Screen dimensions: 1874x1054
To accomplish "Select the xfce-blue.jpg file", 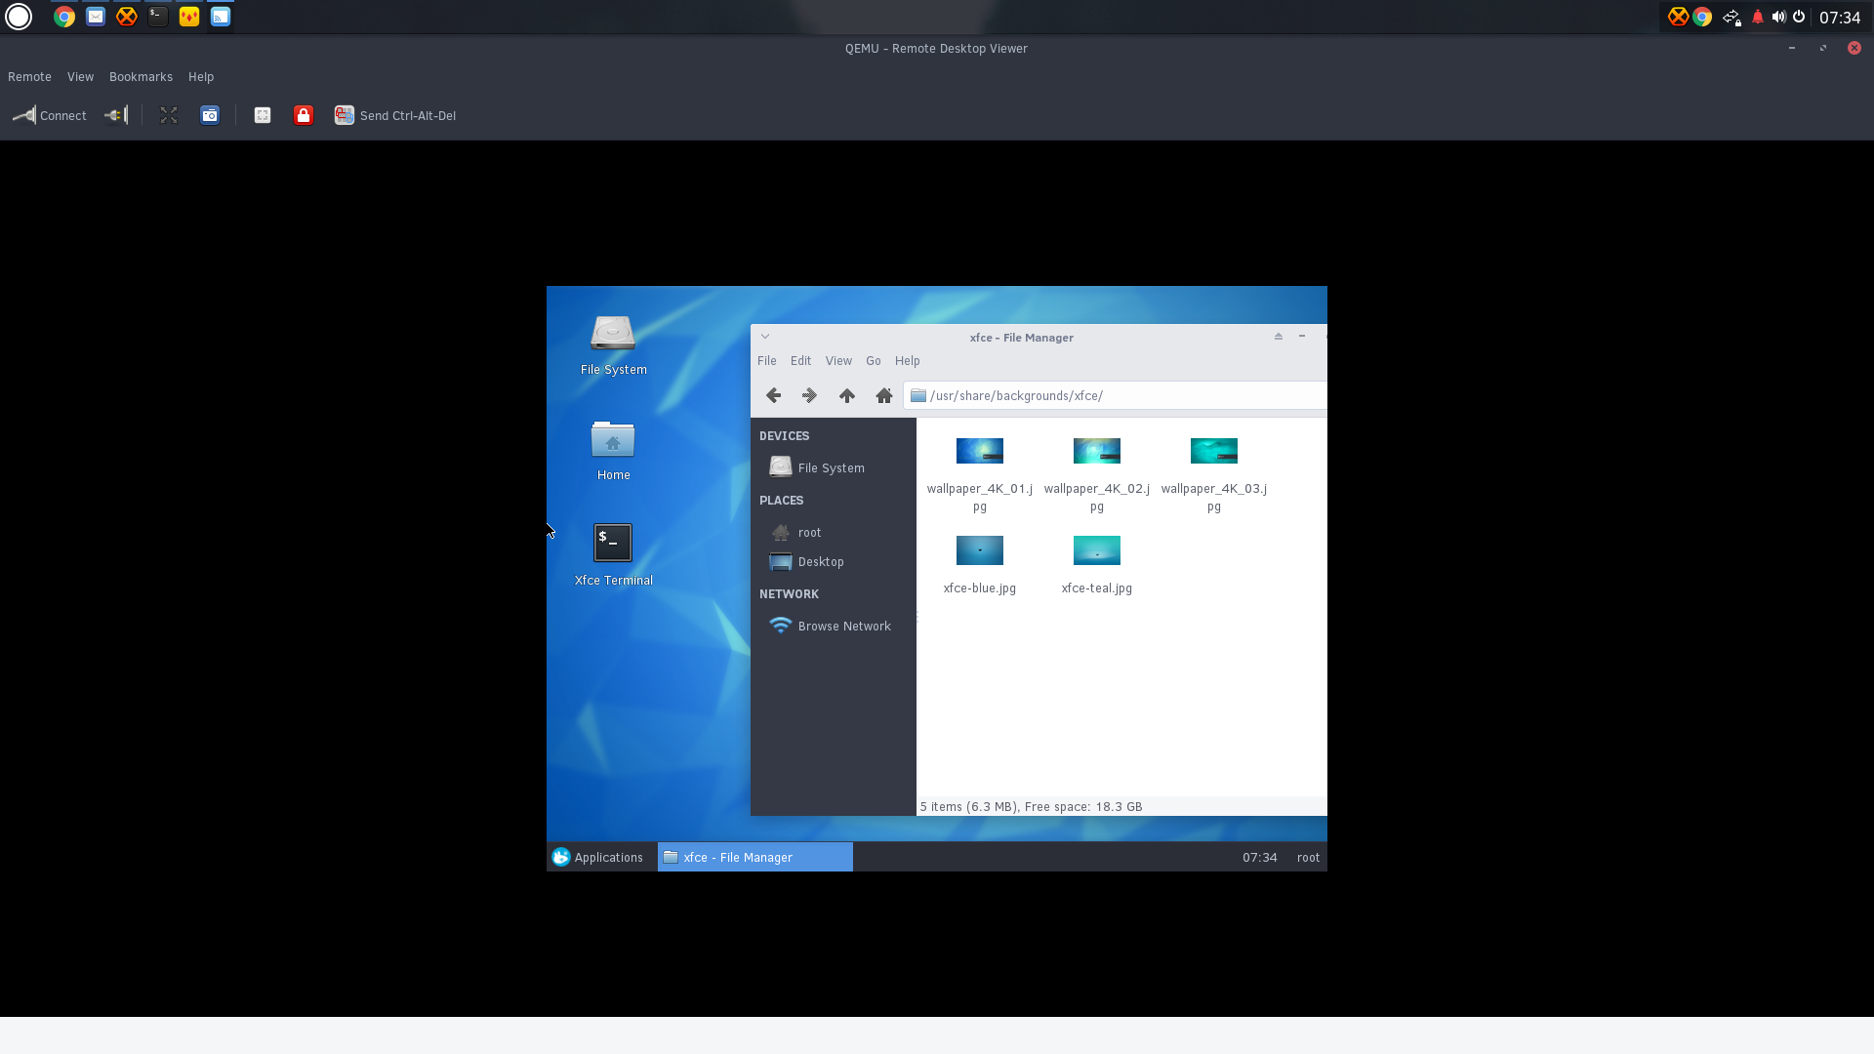I will (x=980, y=564).
